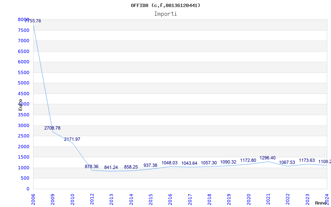Click the 2023 x-axis year label
The width and height of the screenshot is (331, 207).
coord(307,200)
